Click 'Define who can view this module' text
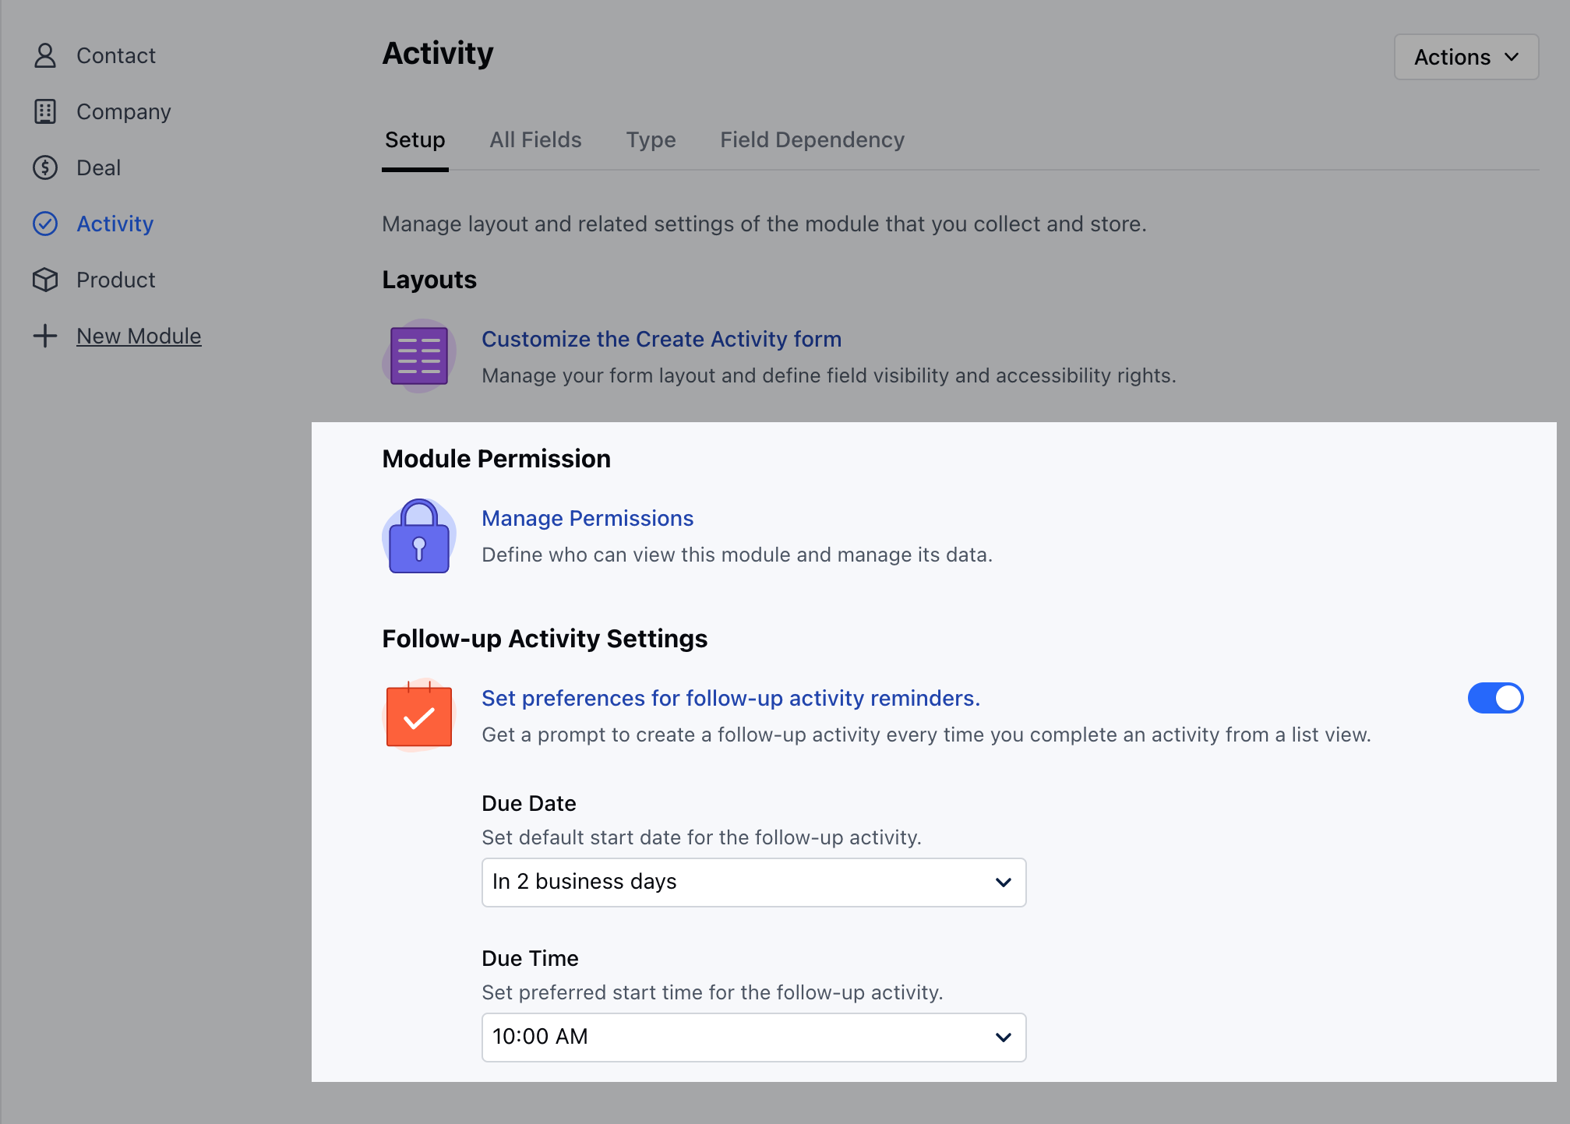This screenshot has width=1570, height=1124. pos(737,555)
